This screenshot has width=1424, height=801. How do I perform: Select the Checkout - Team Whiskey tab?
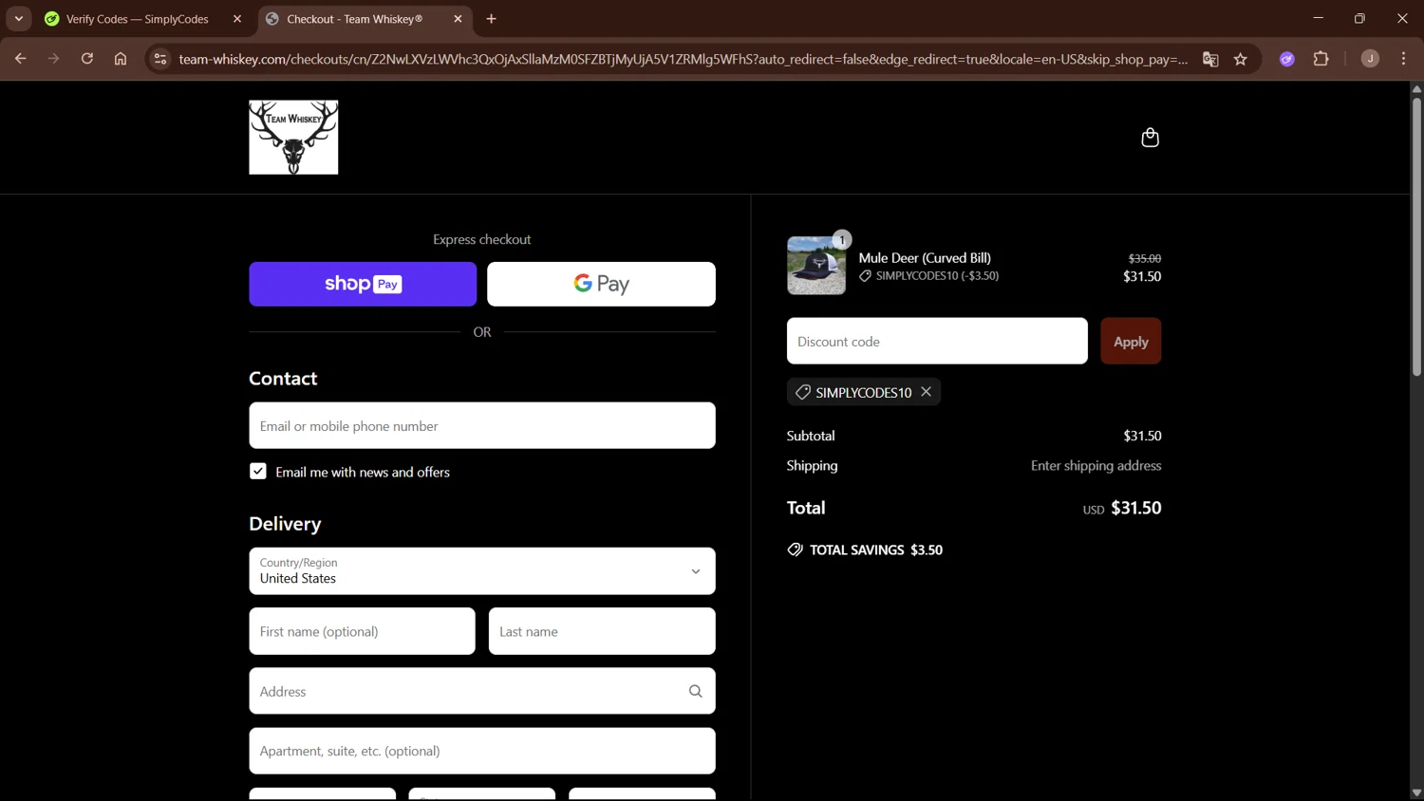point(365,19)
